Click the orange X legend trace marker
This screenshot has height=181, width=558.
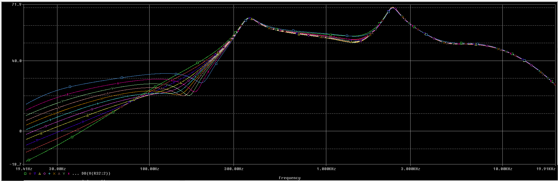click(54, 174)
